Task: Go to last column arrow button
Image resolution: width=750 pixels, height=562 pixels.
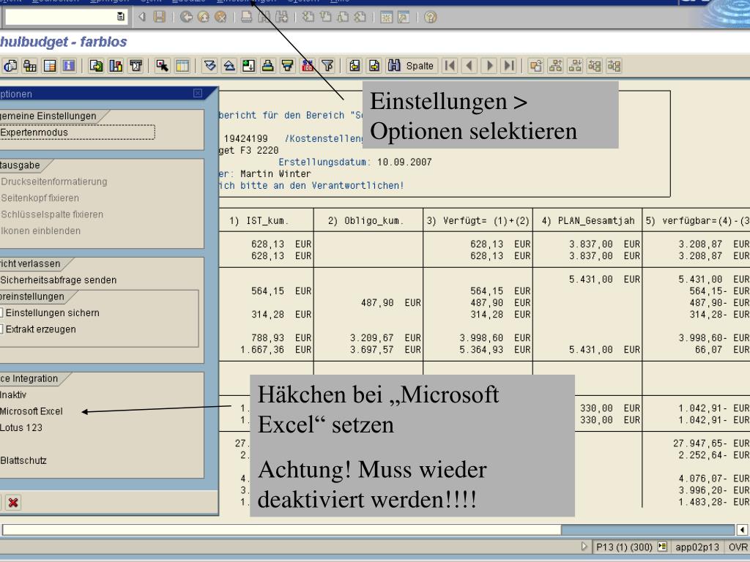Action: [510, 66]
